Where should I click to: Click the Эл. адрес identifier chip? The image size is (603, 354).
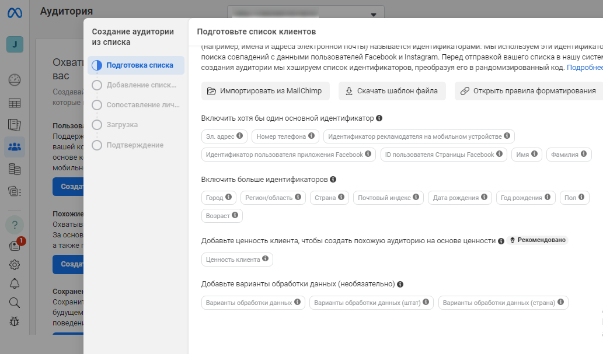click(x=224, y=136)
